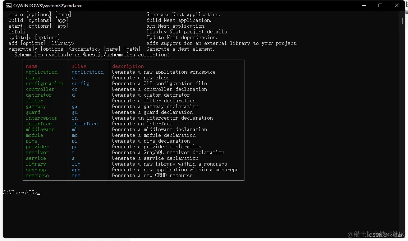This screenshot has height=241, width=408.
Task: Click 'provider' in the name column
Action: tap(37, 147)
